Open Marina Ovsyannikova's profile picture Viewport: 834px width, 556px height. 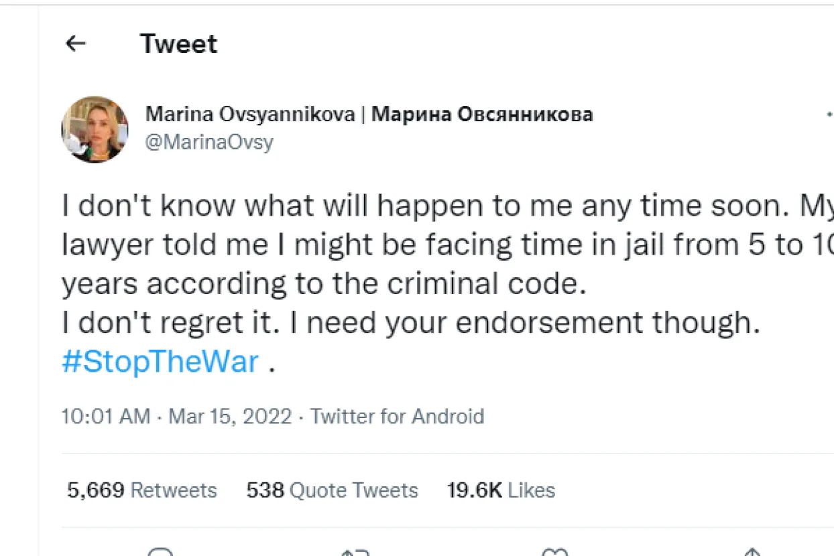(x=95, y=129)
